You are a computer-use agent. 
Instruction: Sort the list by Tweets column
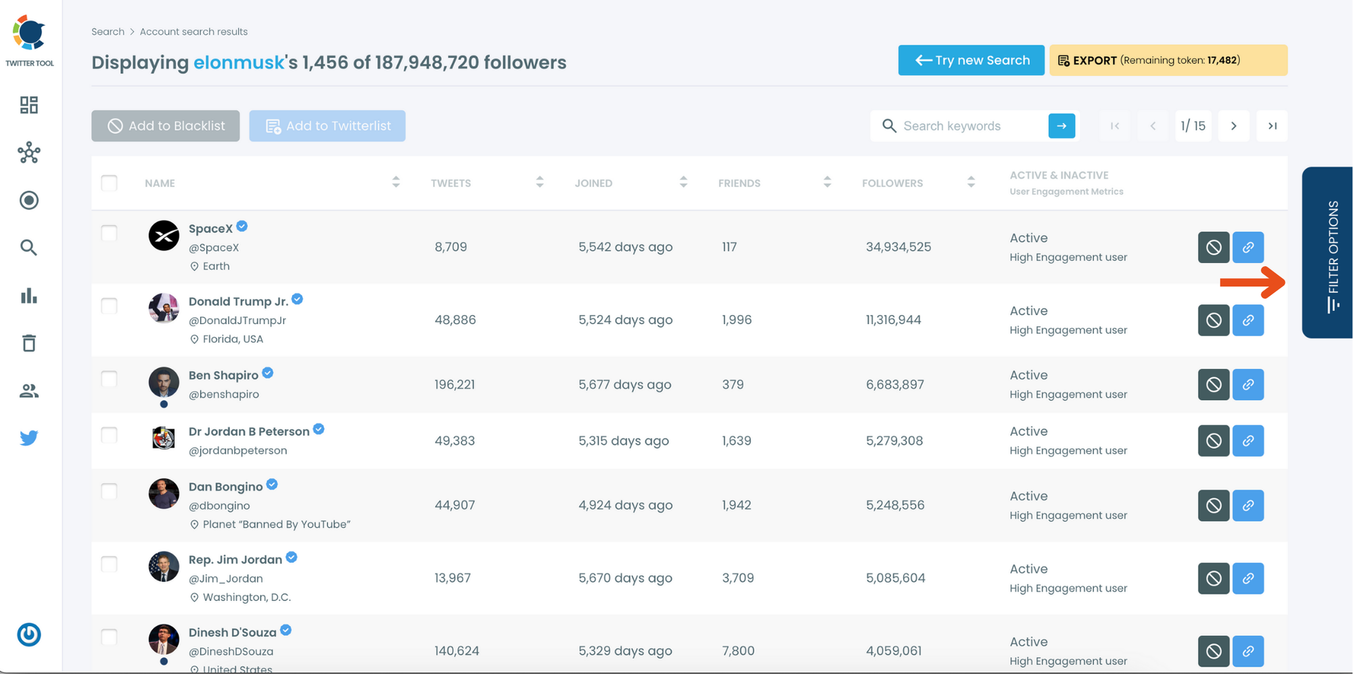pyautogui.click(x=539, y=183)
